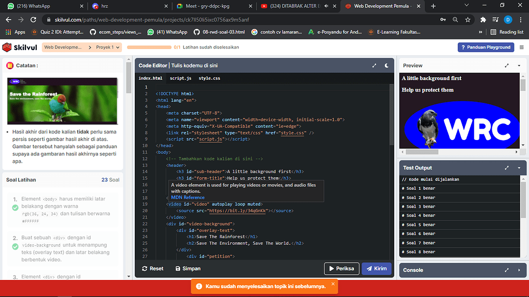Close the red notification banner
The width and height of the screenshot is (529, 297).
click(333, 284)
